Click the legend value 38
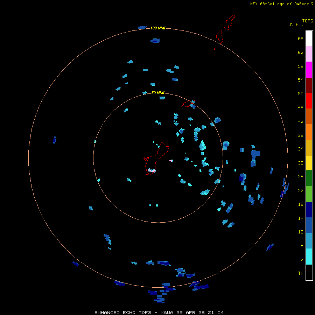 coord(301,135)
